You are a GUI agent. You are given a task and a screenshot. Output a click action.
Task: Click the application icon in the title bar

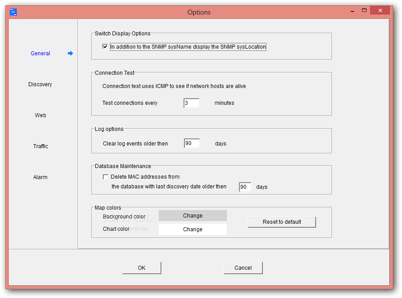point(13,12)
